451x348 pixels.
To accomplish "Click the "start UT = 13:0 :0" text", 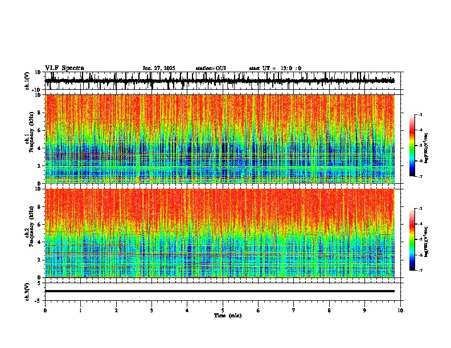I will coord(275,68).
